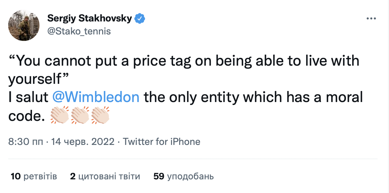
Task: Open the Twitter for iPhone source link
Action: (162, 142)
